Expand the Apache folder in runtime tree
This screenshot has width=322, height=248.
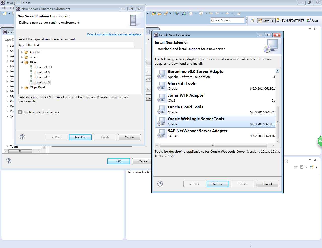click(x=22, y=52)
